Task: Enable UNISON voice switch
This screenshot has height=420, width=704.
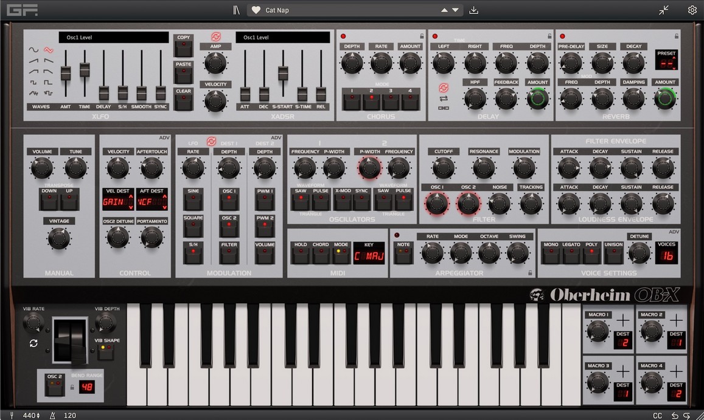Action: (x=613, y=255)
